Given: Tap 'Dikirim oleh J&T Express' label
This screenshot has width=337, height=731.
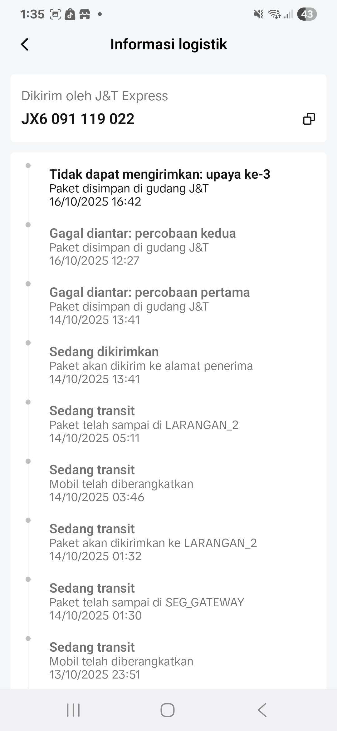Looking at the screenshot, I should (95, 96).
